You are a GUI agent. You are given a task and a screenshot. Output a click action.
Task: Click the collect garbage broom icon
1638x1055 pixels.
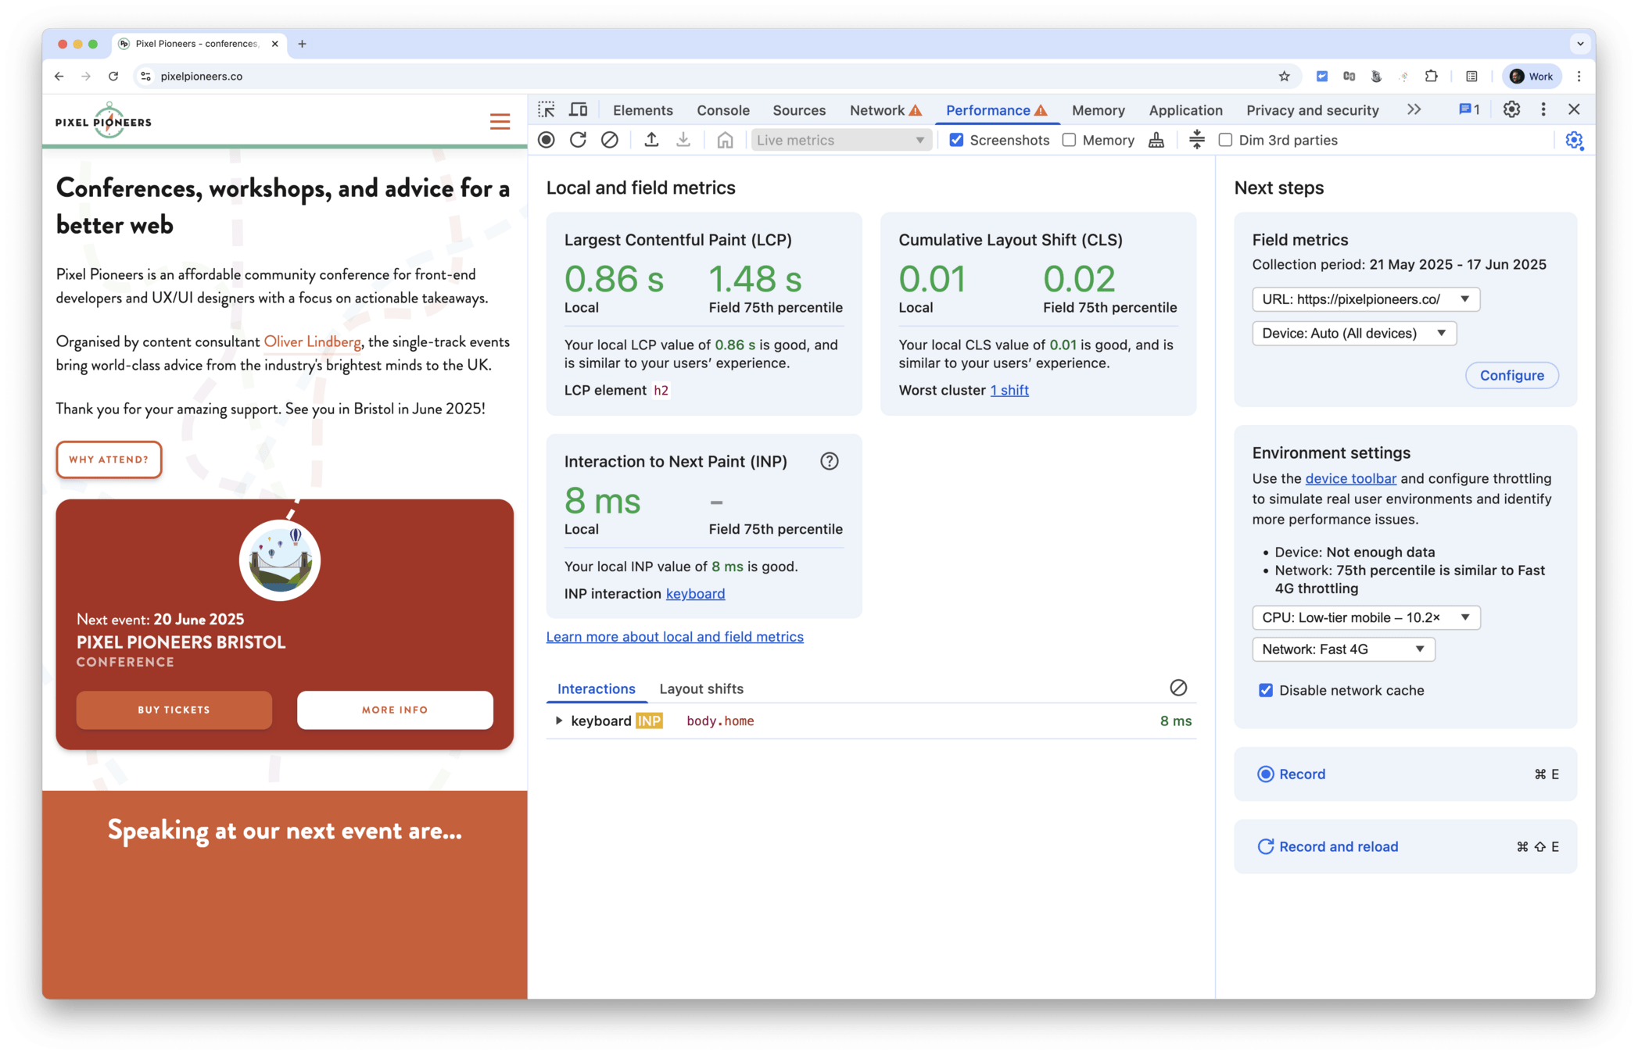pos(1156,140)
